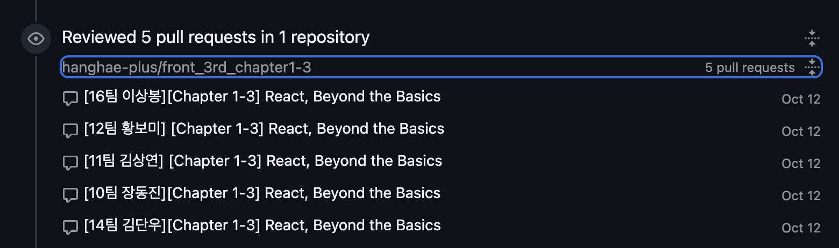Click the comment icon beside 14팀 김단우

[x=70, y=228]
